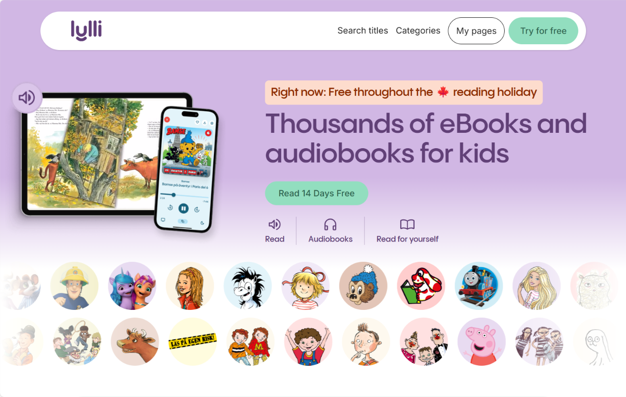This screenshot has height=397, width=626.
Task: Choose the brown cow character circle
Action: pos(135,342)
